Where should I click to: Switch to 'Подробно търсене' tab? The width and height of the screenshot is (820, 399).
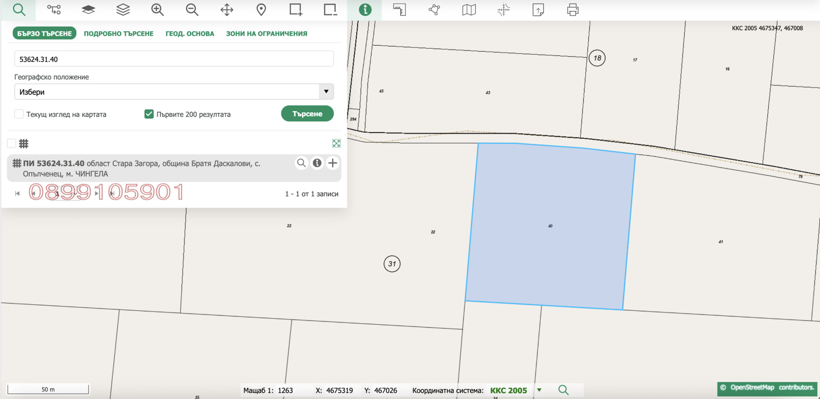point(118,34)
